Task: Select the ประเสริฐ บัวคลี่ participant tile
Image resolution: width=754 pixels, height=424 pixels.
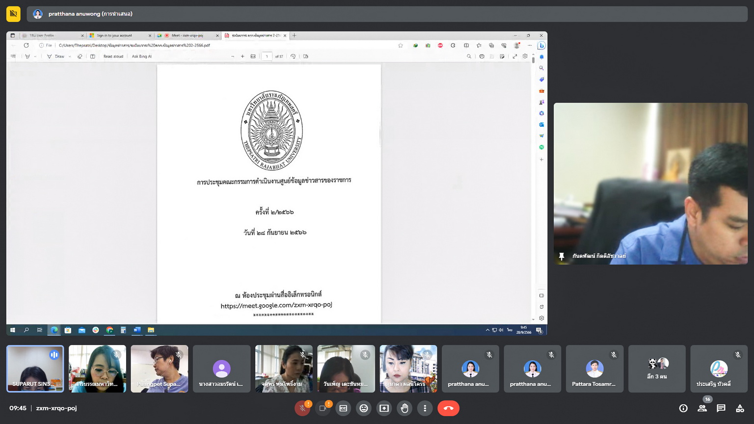Action: point(719,369)
